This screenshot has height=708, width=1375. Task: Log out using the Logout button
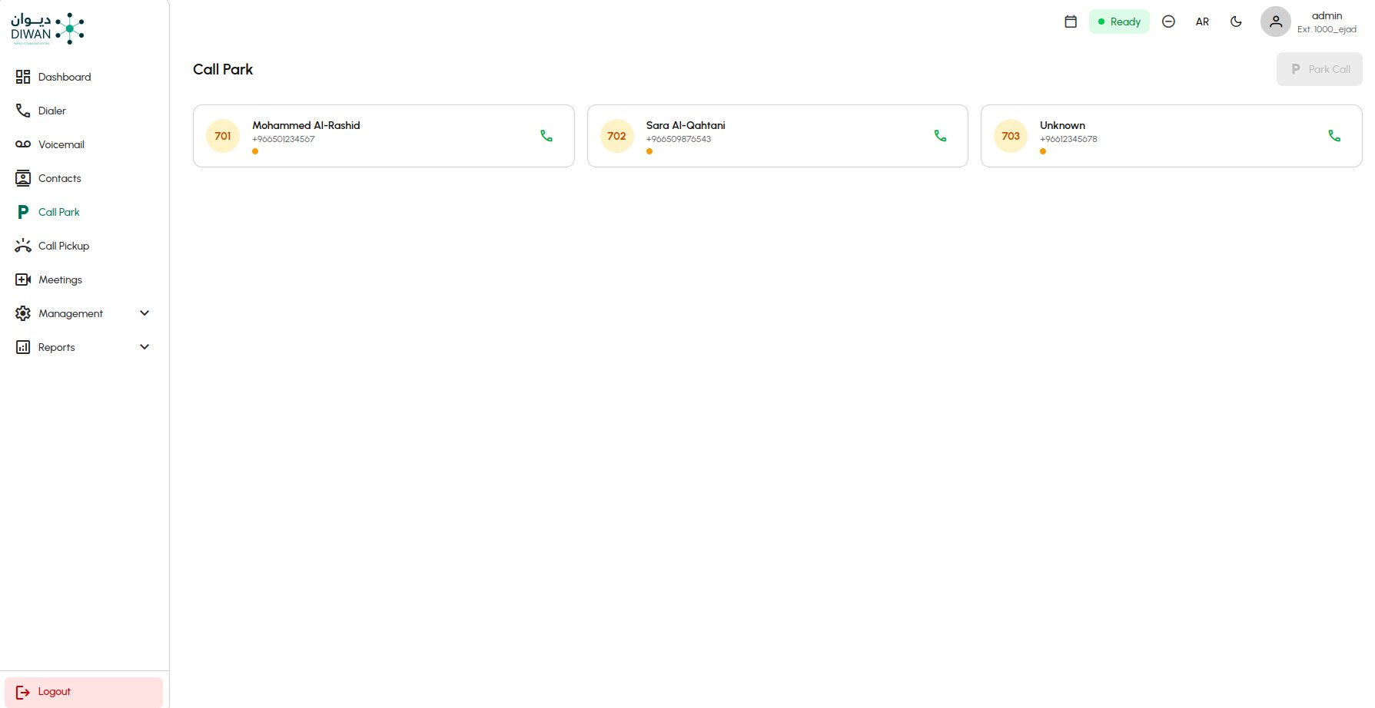(x=84, y=692)
